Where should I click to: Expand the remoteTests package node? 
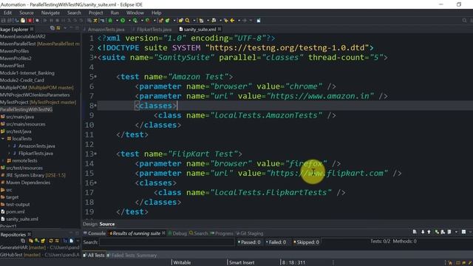[3, 161]
